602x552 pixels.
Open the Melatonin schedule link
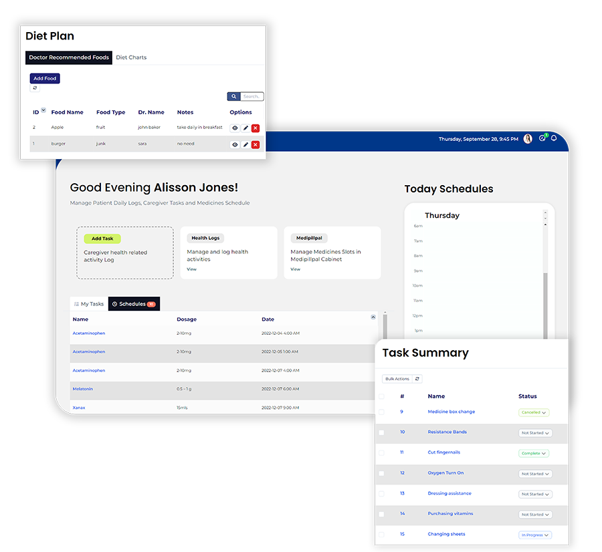pyautogui.click(x=83, y=389)
